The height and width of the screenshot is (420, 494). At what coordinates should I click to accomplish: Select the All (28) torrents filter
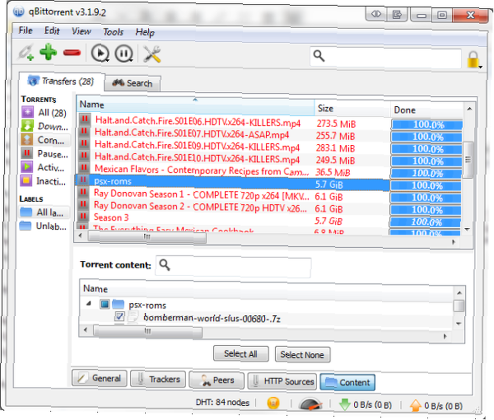coord(44,112)
